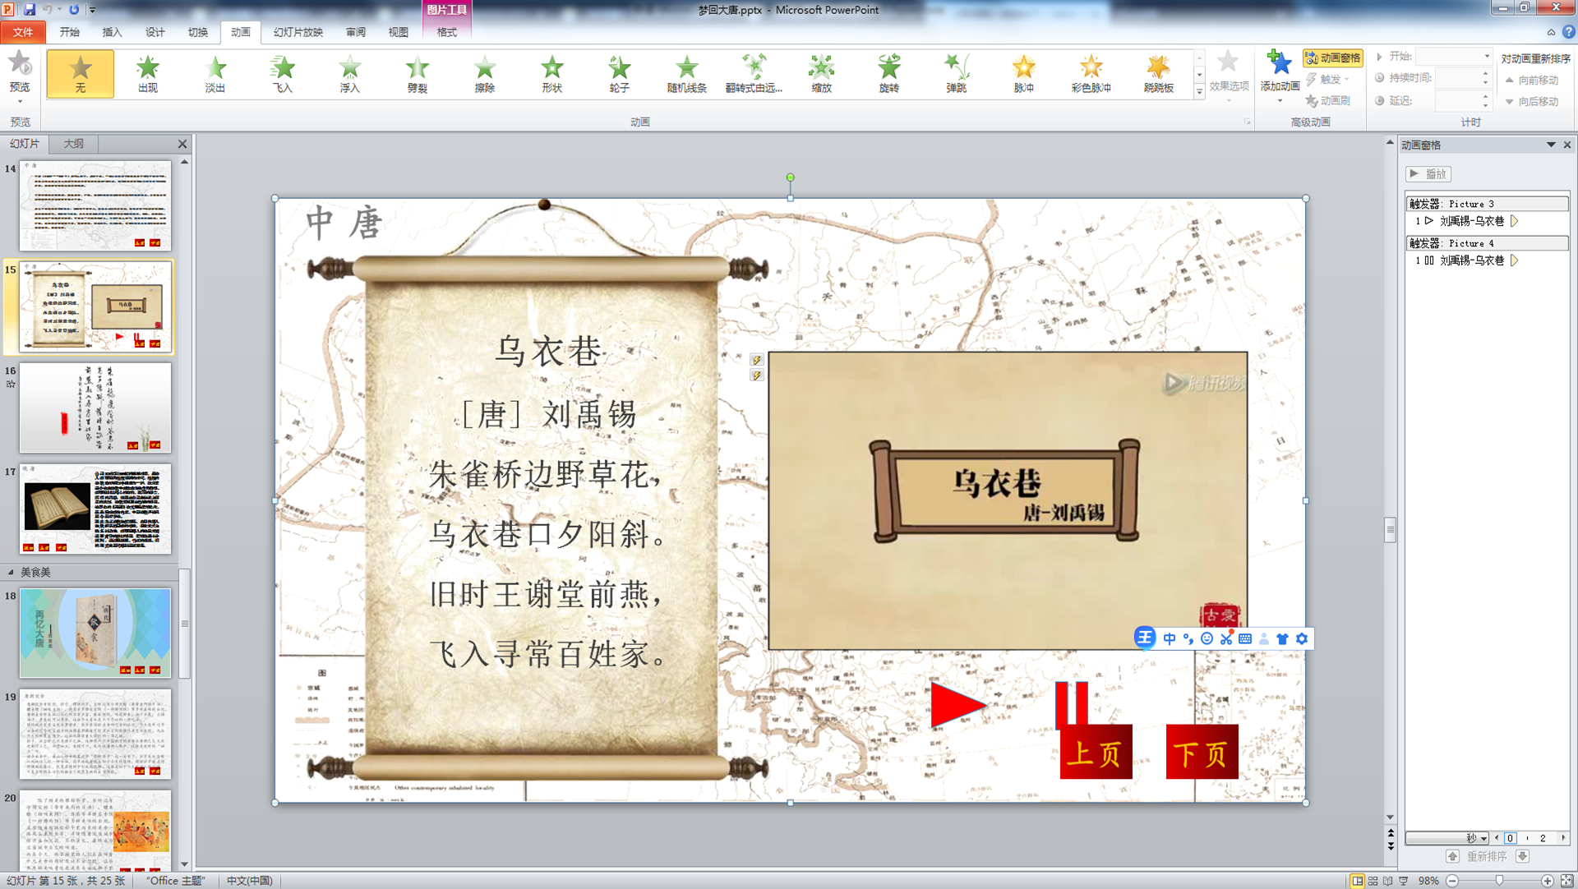Apply the 淡出 (Fade) animation
The width and height of the screenshot is (1578, 889).
pos(215,74)
